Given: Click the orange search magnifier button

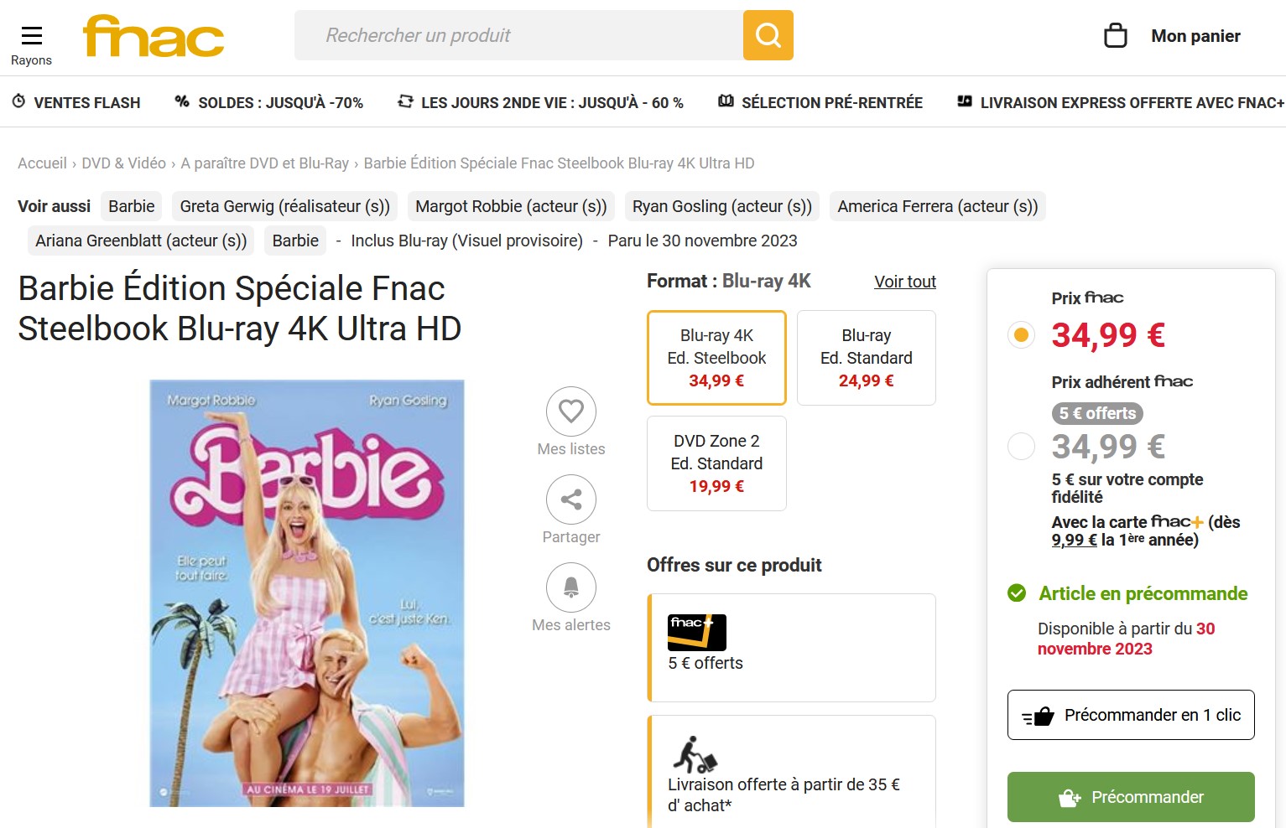Looking at the screenshot, I should coord(768,35).
